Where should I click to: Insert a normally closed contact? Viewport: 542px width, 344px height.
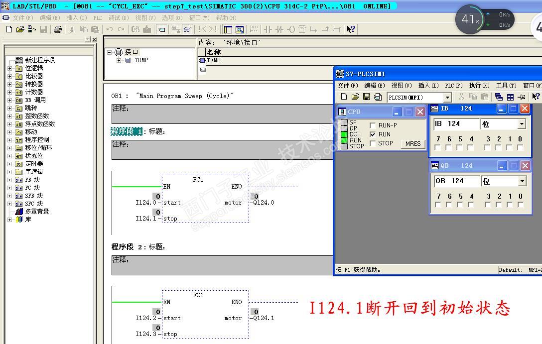279,29
